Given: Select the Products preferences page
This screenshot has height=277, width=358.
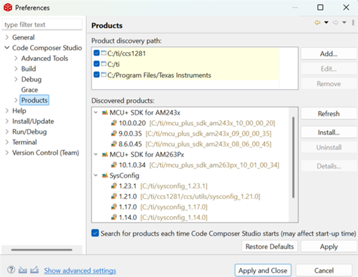Looking at the screenshot, I should 35,100.
